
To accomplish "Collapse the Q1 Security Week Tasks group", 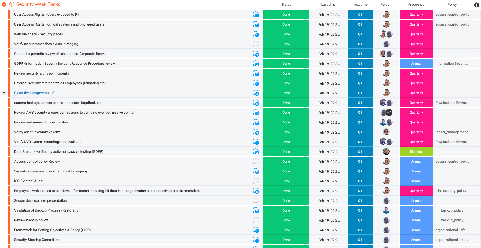I will click(x=4, y=4).
